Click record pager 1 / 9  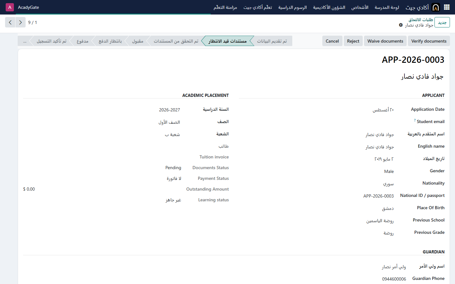click(x=33, y=22)
